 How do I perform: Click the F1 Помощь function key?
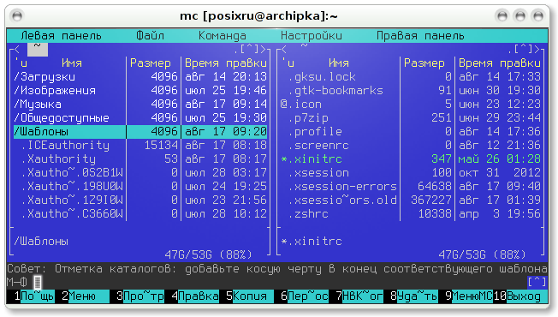point(34,296)
